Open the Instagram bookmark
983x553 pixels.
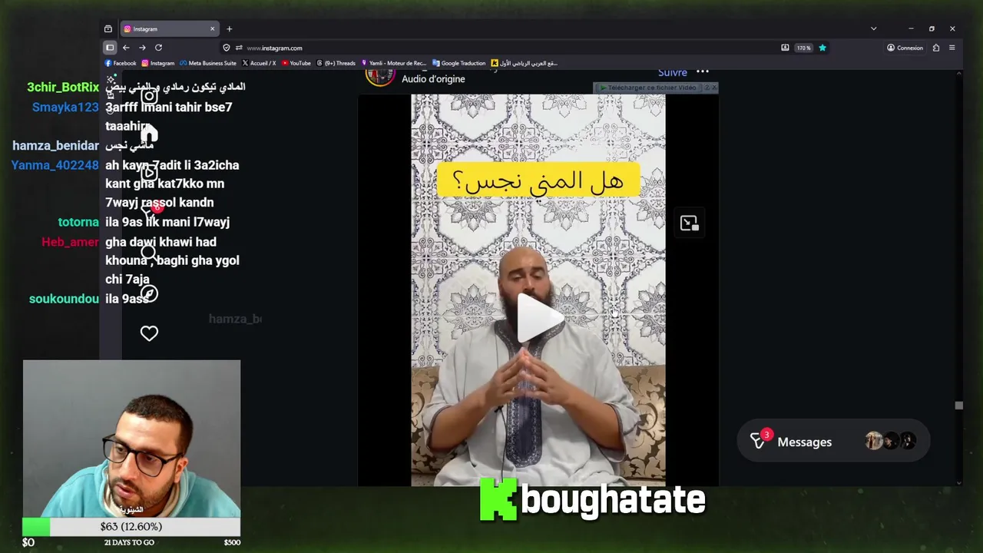(x=158, y=63)
